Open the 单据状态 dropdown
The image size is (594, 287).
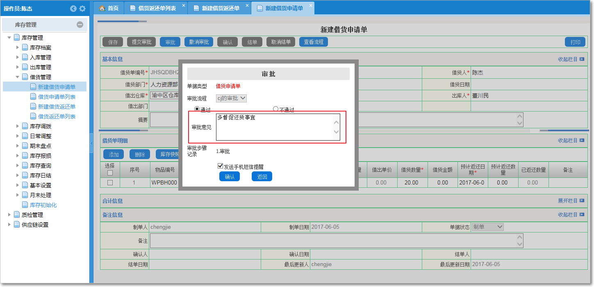tap(487, 227)
